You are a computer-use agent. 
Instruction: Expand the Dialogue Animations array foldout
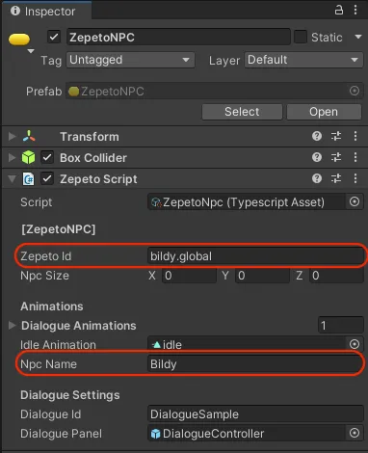click(x=12, y=326)
